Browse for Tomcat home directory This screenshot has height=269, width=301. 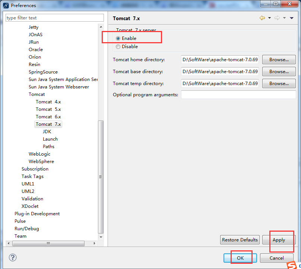[x=279, y=60]
